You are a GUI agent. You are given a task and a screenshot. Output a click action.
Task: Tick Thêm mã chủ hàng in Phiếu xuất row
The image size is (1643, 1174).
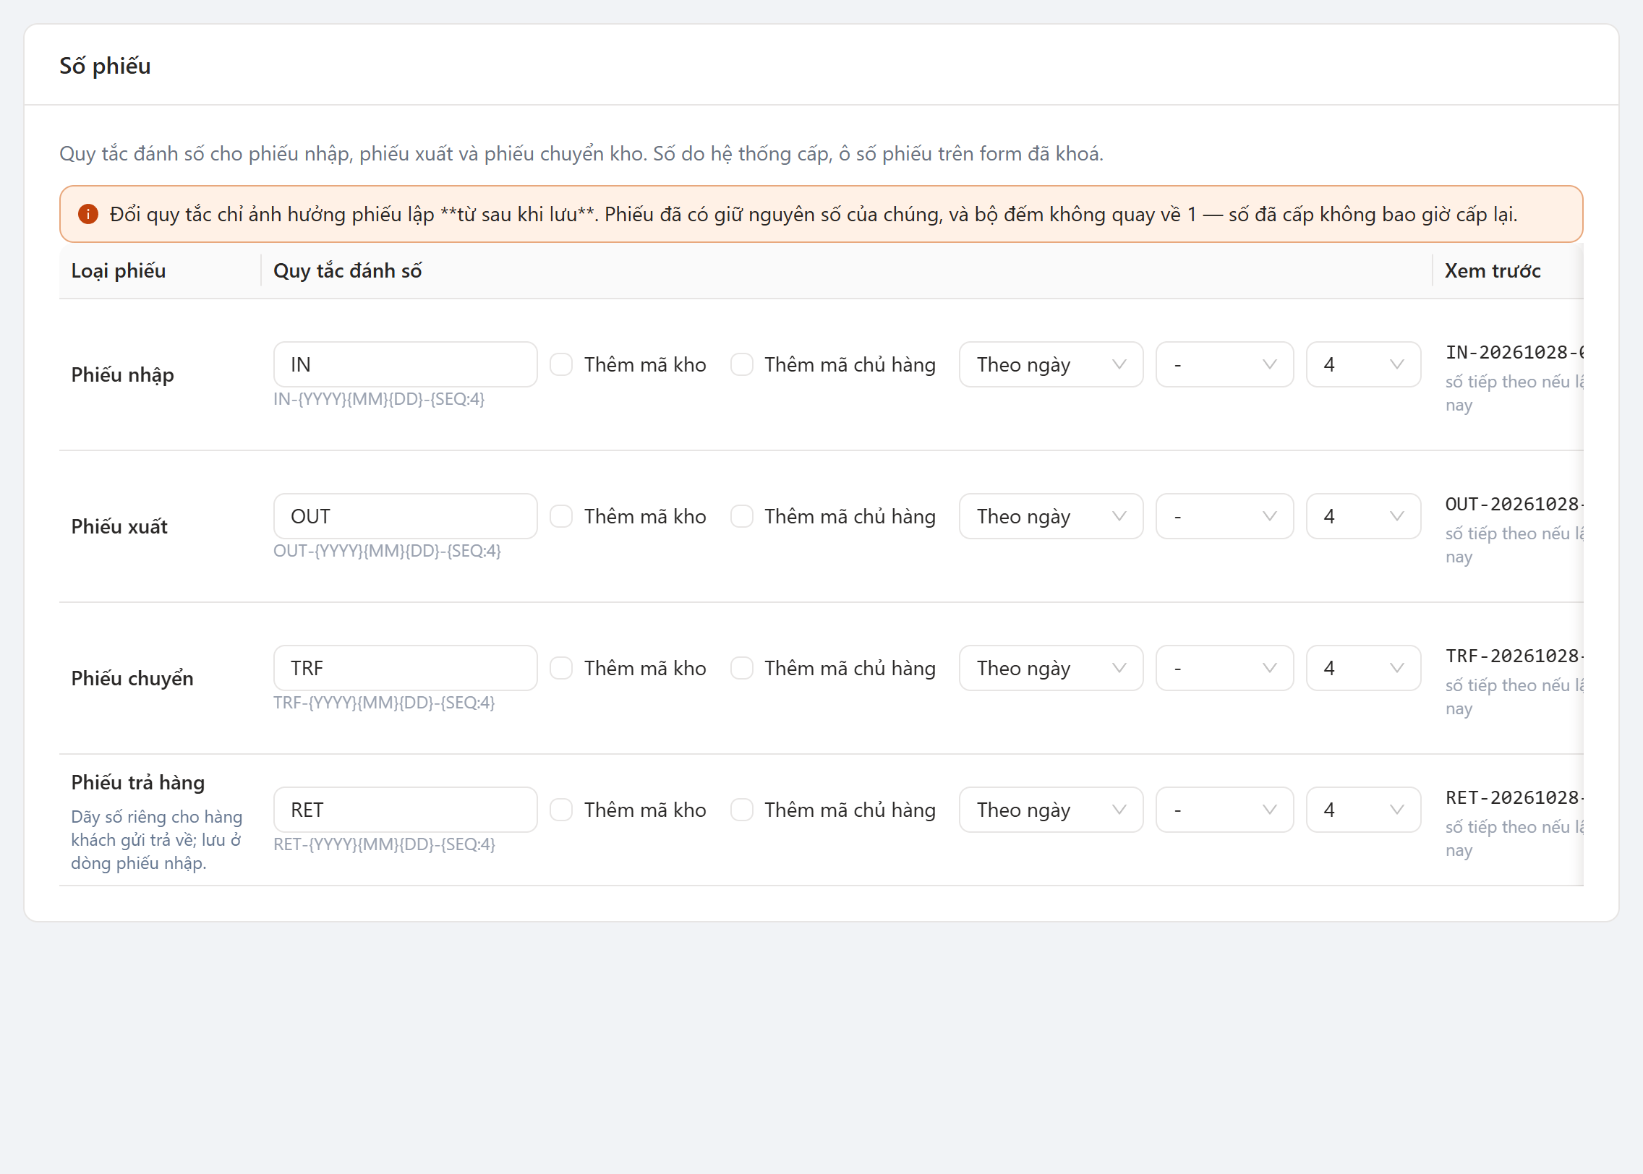(x=742, y=516)
